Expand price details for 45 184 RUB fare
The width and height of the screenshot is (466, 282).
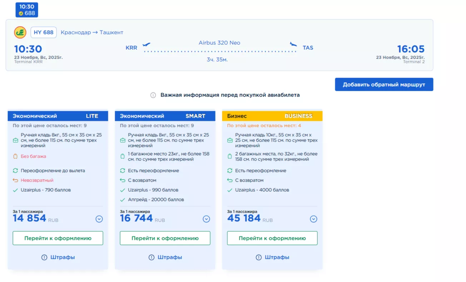click(313, 219)
